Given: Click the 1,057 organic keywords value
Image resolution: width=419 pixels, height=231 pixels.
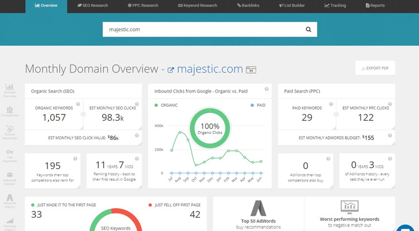Looking at the screenshot, I should [x=54, y=117].
